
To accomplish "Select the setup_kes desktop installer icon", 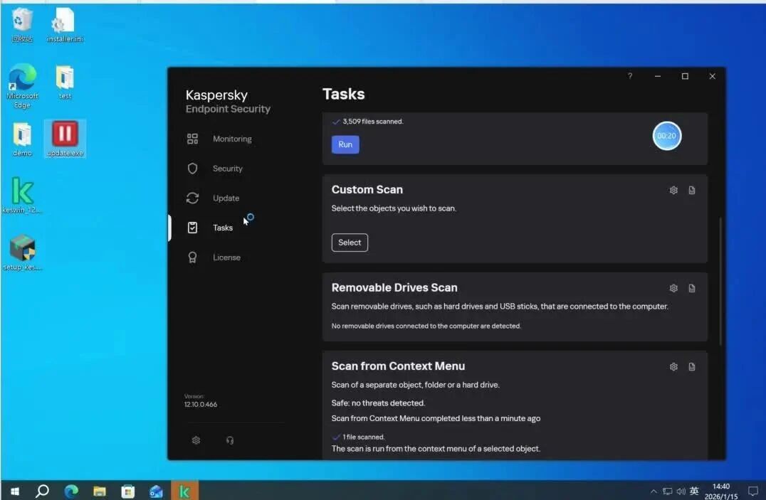I will (x=22, y=253).
